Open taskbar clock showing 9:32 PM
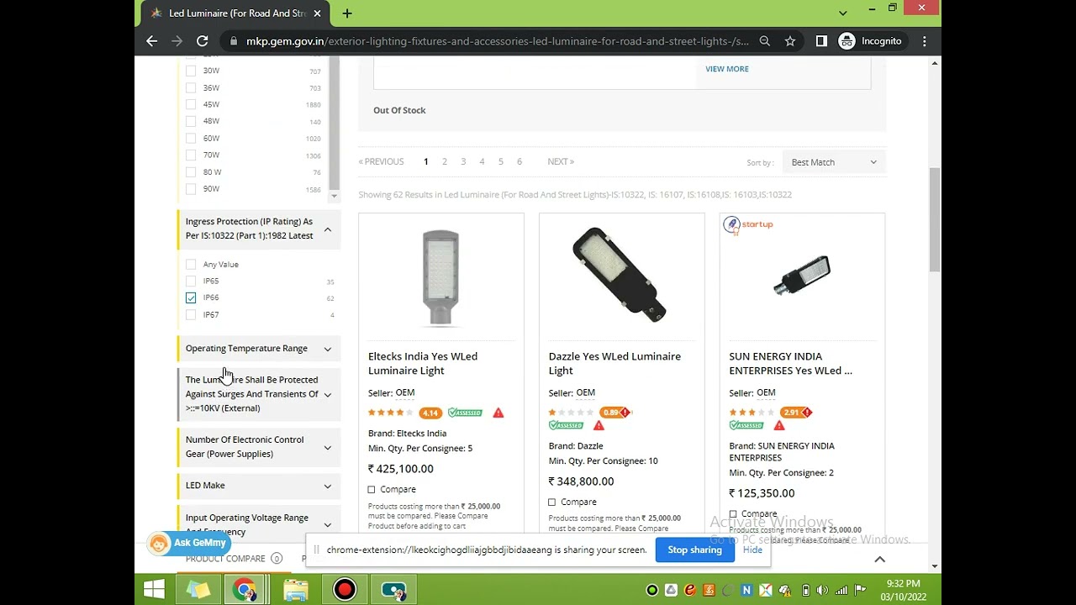The image size is (1076, 605). click(x=903, y=590)
